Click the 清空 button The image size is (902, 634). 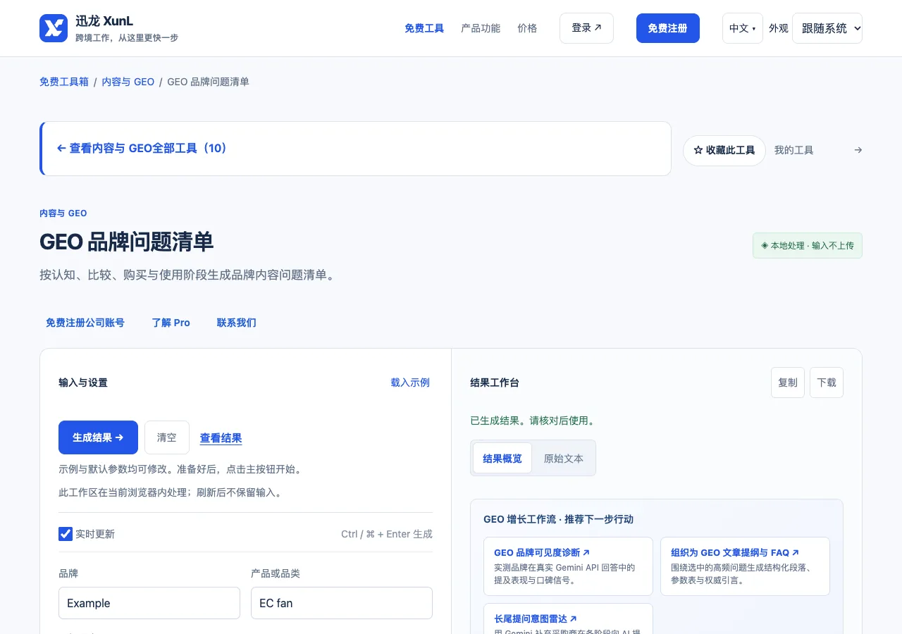(167, 437)
